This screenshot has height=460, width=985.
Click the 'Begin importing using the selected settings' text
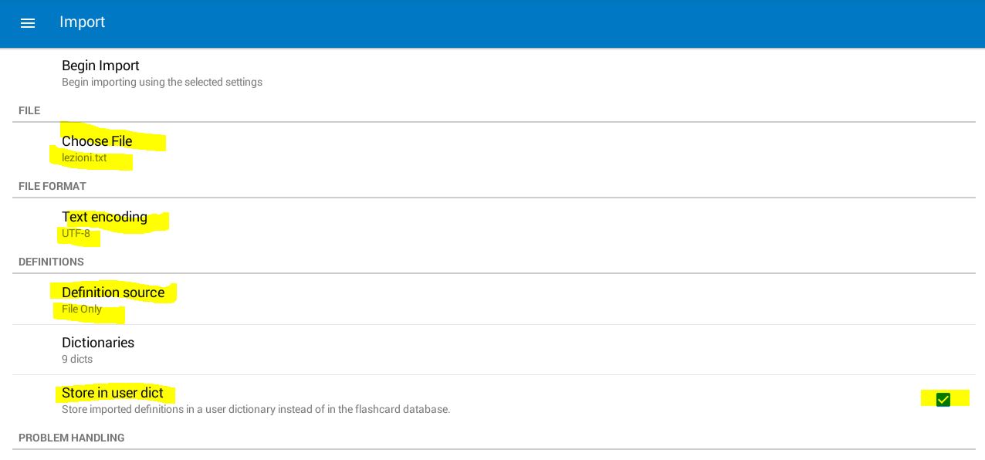pos(162,82)
